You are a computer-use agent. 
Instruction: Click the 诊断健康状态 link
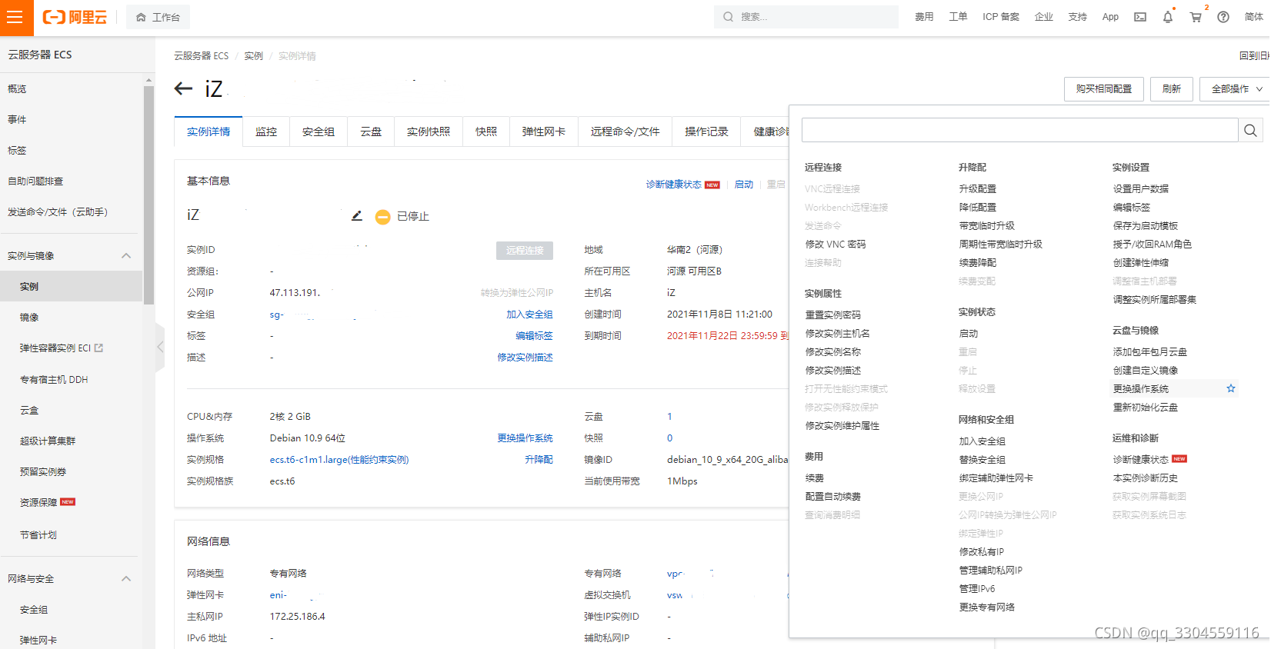(x=673, y=185)
